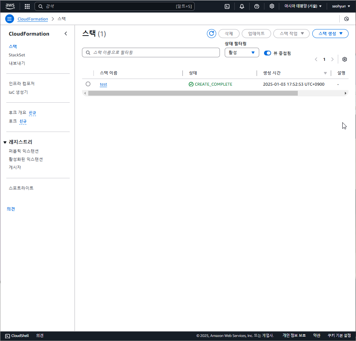Open the 상태 필터링 활성 dropdown
The width and height of the screenshot is (356, 341).
[242, 52]
